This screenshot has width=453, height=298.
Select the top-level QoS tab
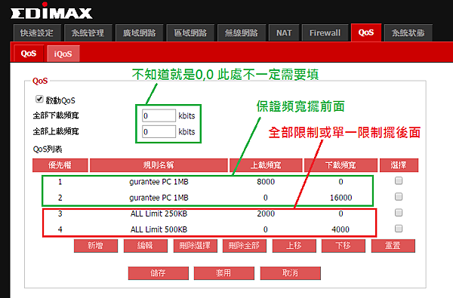click(366, 32)
